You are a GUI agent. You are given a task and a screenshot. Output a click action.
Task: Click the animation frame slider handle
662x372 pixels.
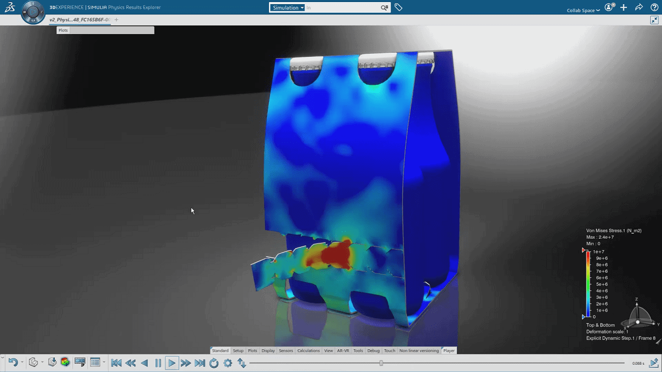(x=381, y=363)
